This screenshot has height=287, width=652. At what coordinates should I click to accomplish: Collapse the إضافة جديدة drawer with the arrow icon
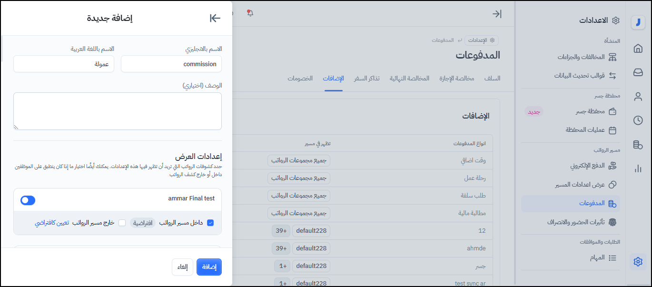pyautogui.click(x=215, y=18)
